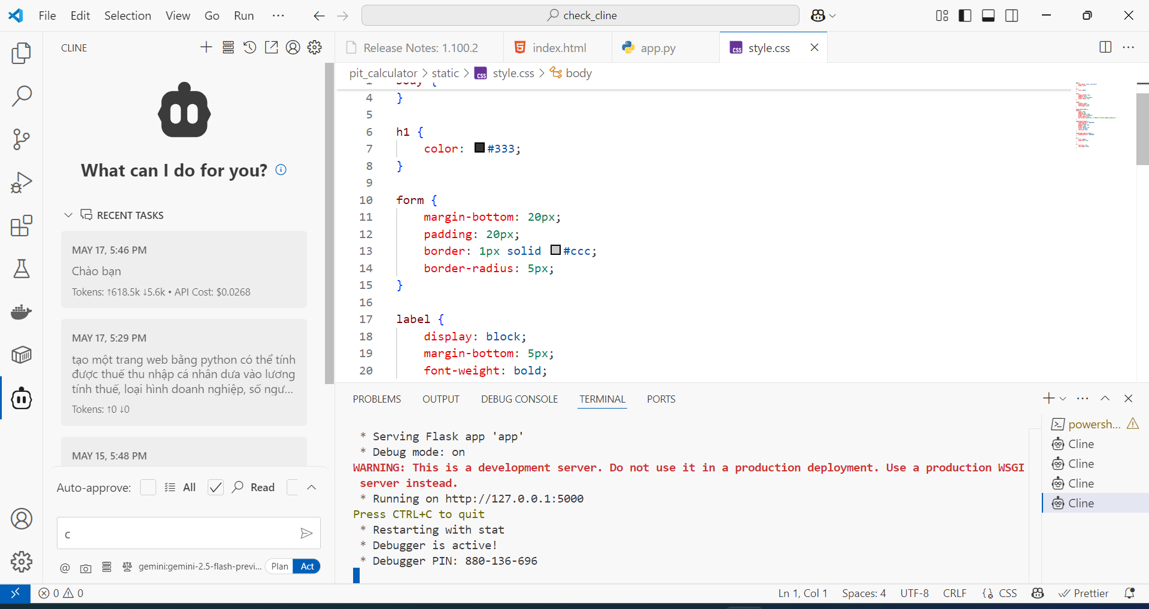
Task: Click the pit_calculator breadcrumb
Action: 384,73
